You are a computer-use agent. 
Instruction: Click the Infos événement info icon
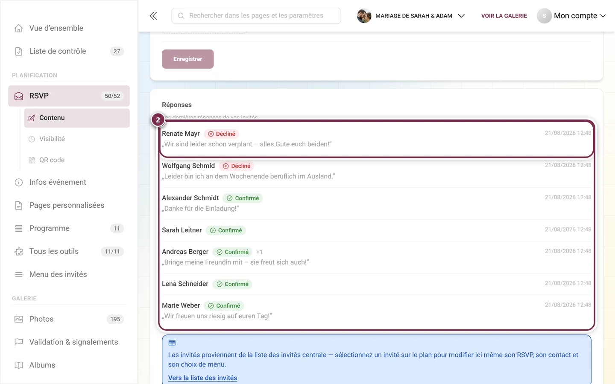click(x=19, y=182)
